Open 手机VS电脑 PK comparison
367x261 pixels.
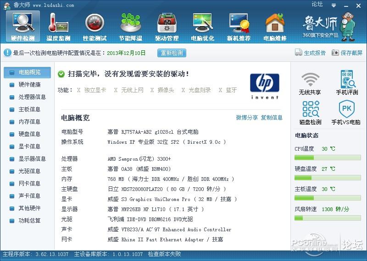click(x=346, y=113)
